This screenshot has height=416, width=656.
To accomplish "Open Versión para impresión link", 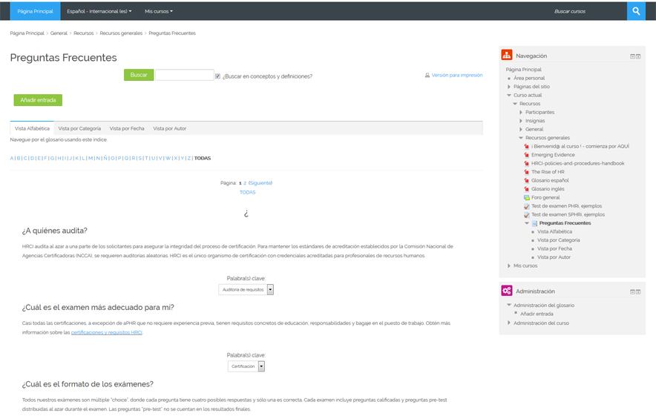I will (x=457, y=75).
